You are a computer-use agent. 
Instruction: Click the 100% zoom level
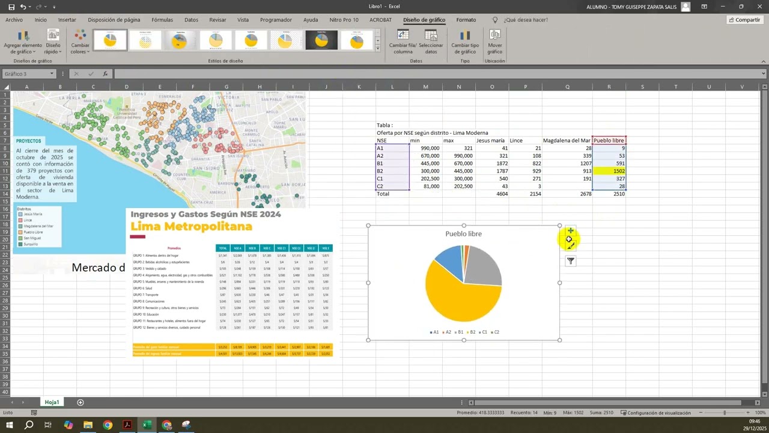tap(760, 413)
